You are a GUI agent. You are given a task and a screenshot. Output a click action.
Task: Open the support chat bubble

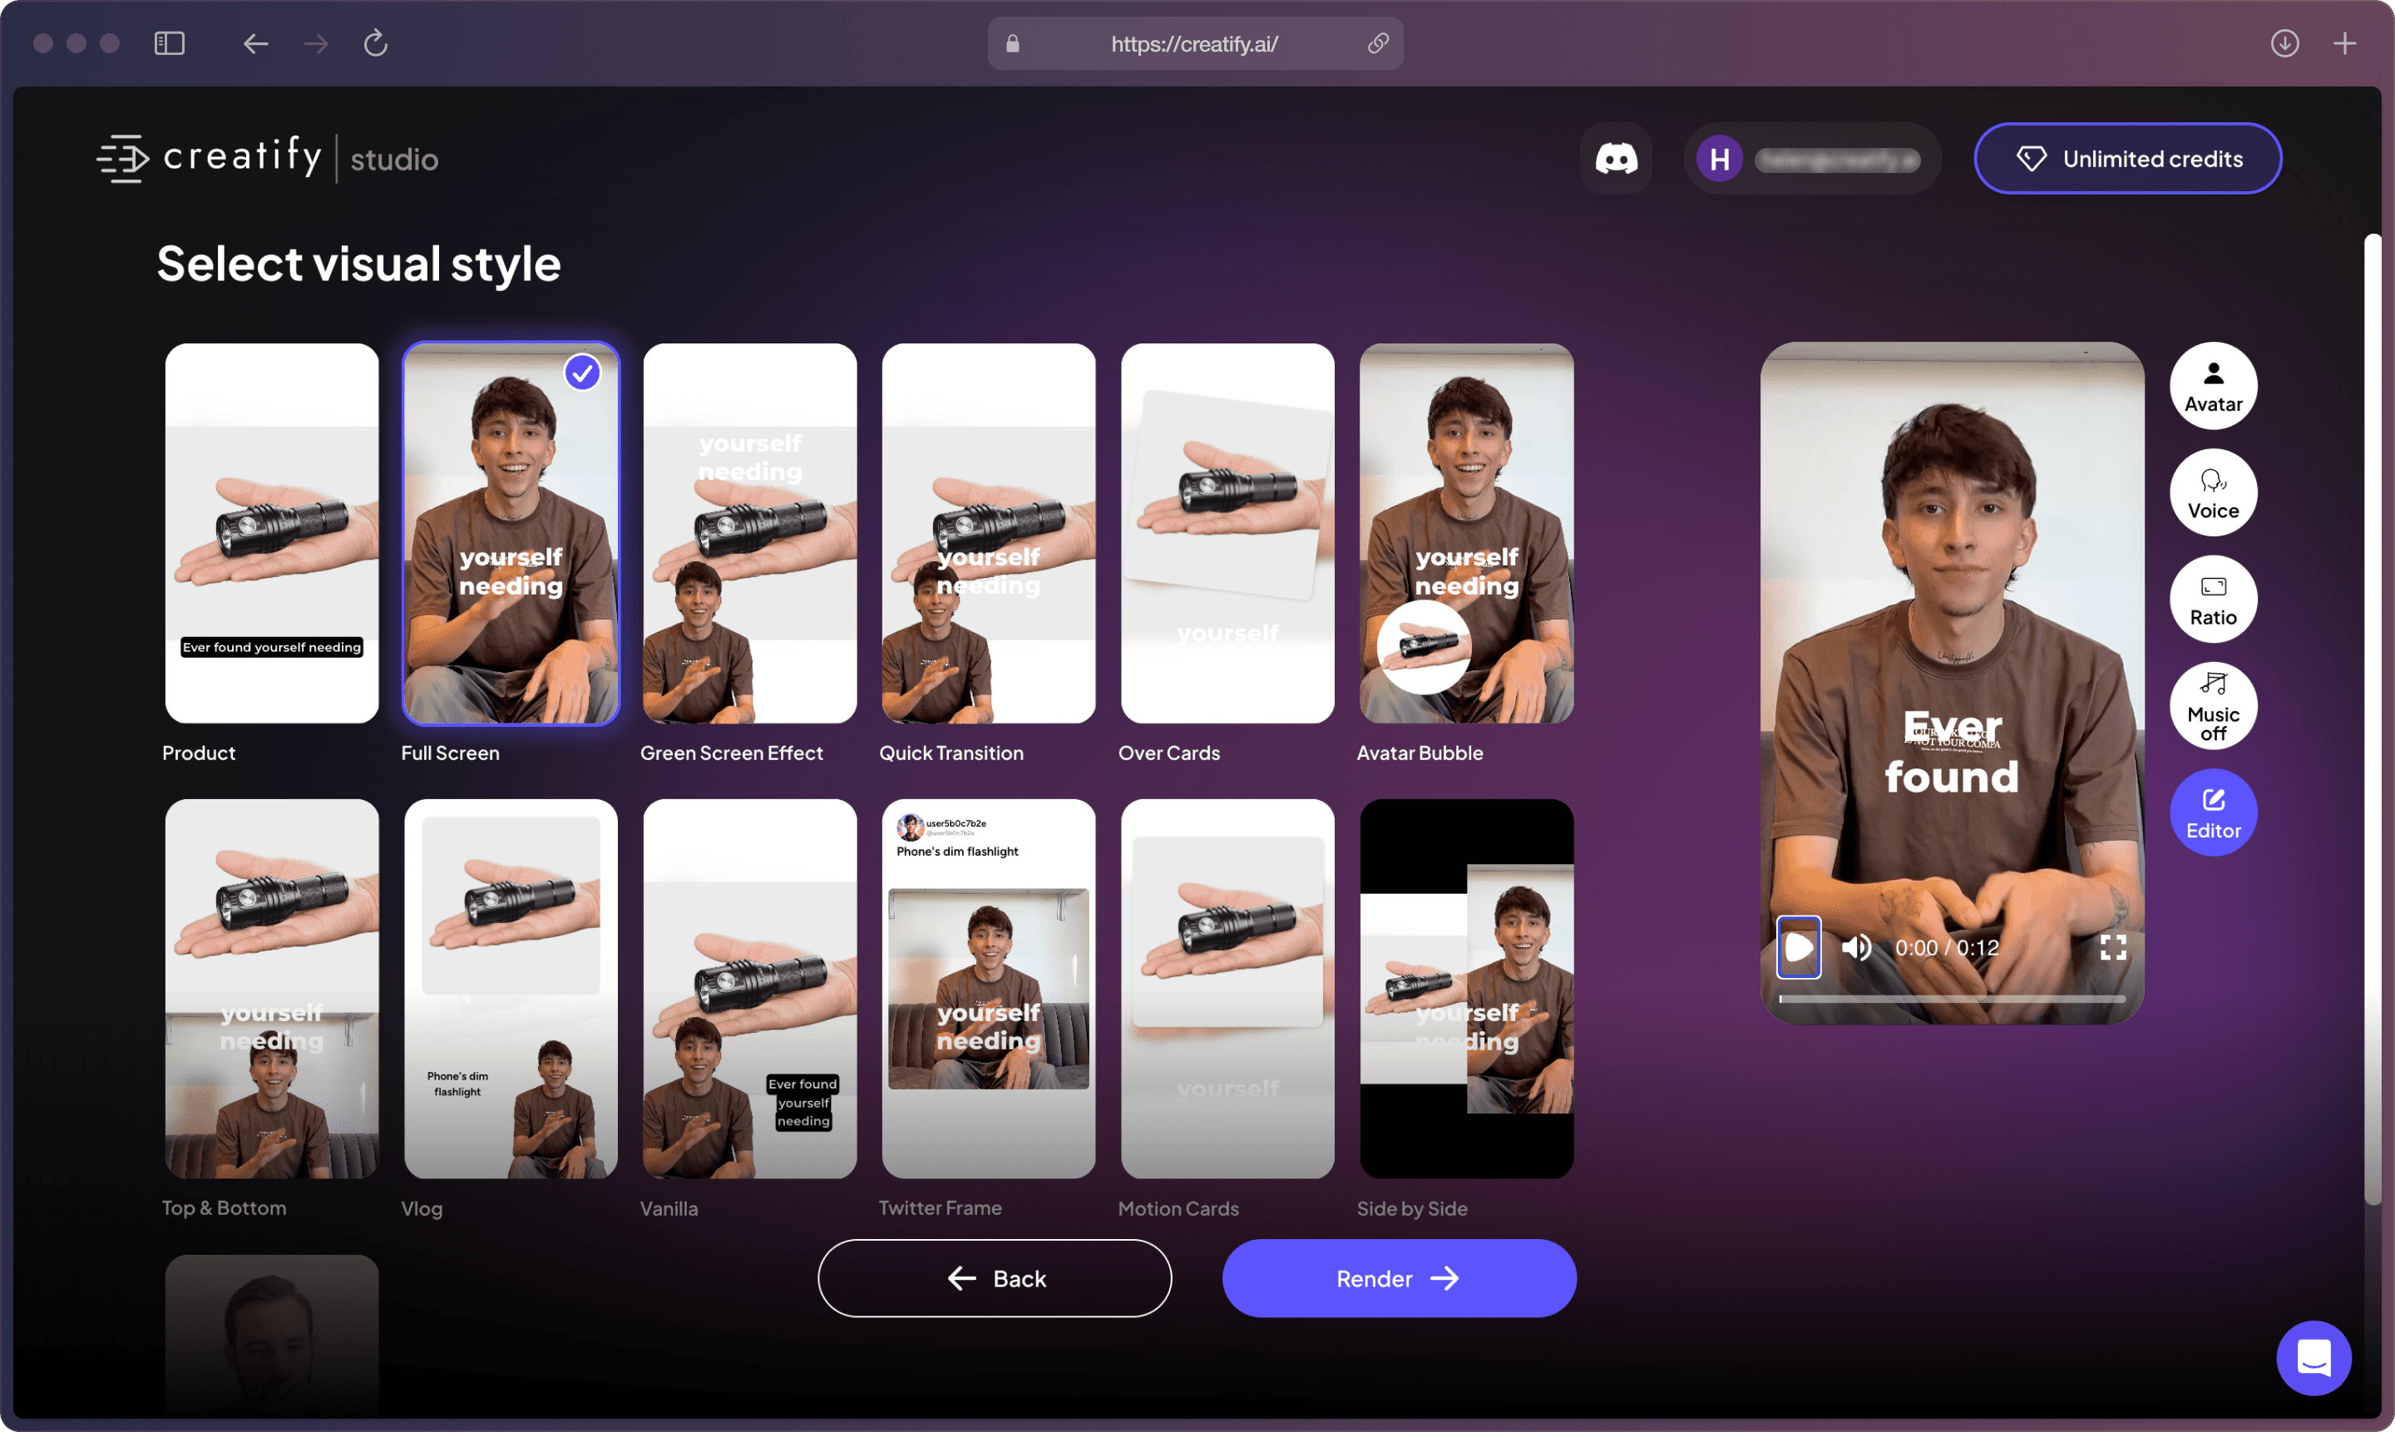click(x=2313, y=1358)
